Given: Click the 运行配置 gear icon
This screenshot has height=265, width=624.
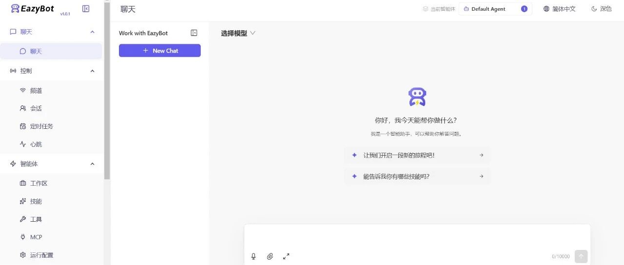Looking at the screenshot, I should (23, 255).
